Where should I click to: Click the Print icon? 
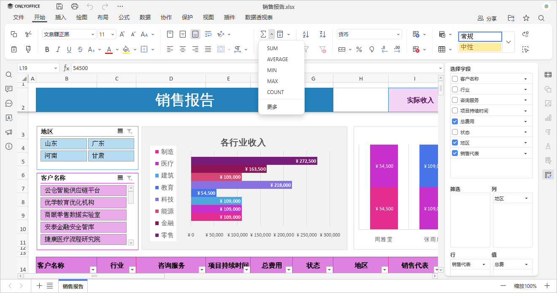pyautogui.click(x=75, y=6)
